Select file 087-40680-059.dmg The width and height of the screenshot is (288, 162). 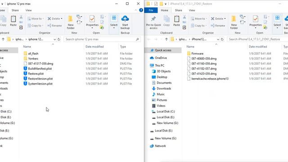(x=204, y=58)
